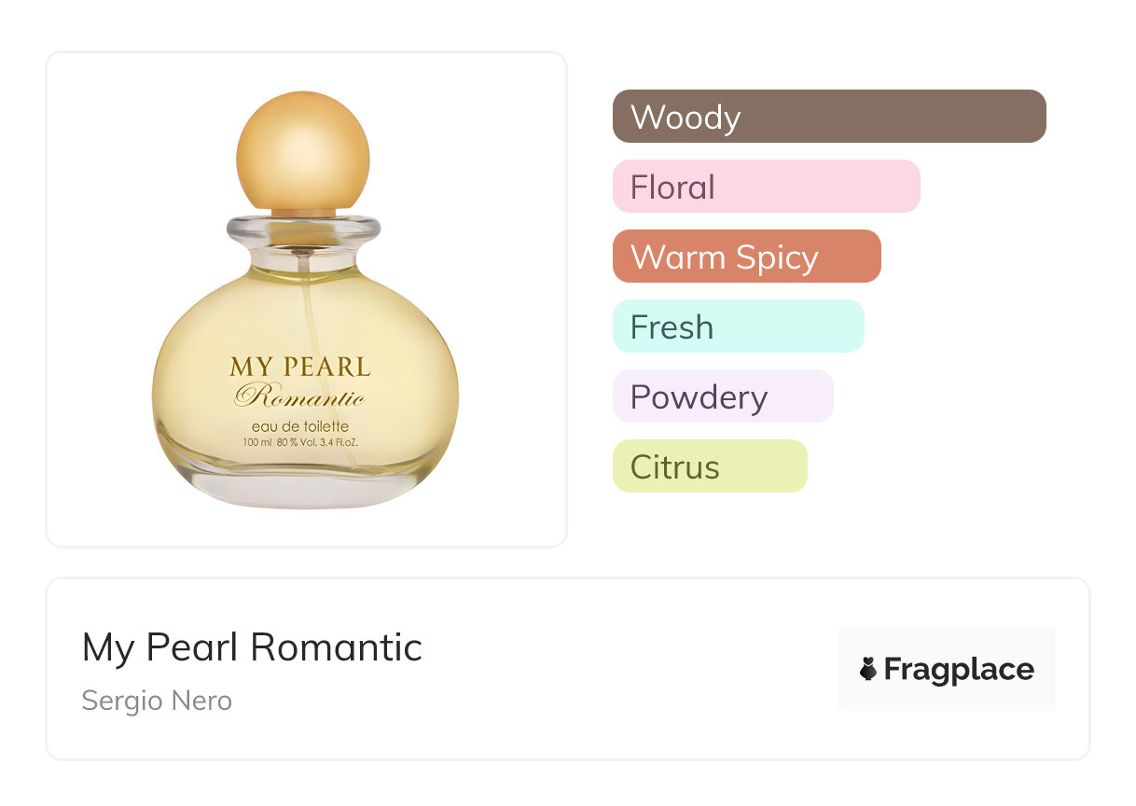Click the cursive Romantic script on bottle
This screenshot has width=1136, height=806.
300,397
